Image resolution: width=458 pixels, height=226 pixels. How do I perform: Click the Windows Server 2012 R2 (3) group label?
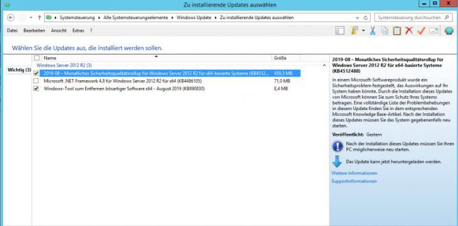pos(64,65)
